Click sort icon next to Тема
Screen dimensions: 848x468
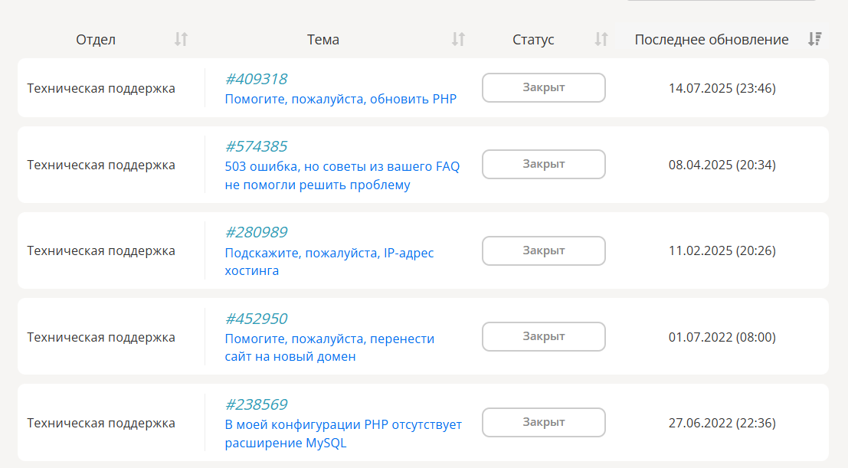click(x=458, y=39)
